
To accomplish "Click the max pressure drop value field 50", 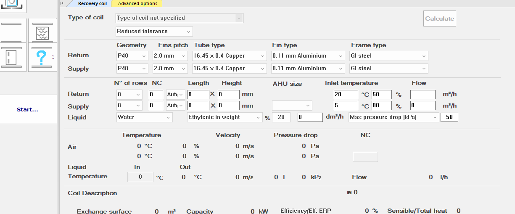I will point(449,117).
